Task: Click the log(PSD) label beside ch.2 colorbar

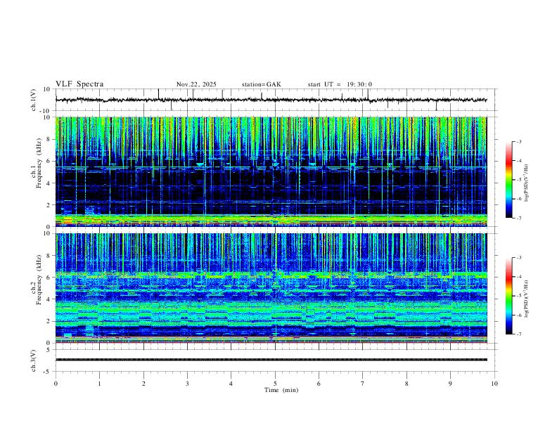Action: pyautogui.click(x=526, y=299)
